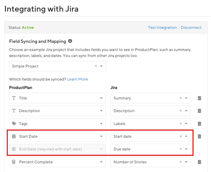Screen dimensions: 211x172
Task: Clear the Summary Jira field selection
Action: tap(181, 98)
